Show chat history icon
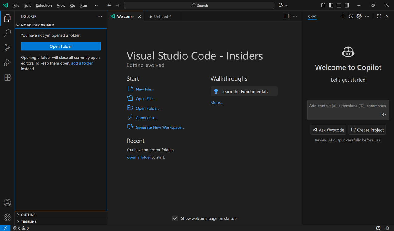394x231 pixels. pyautogui.click(x=351, y=16)
